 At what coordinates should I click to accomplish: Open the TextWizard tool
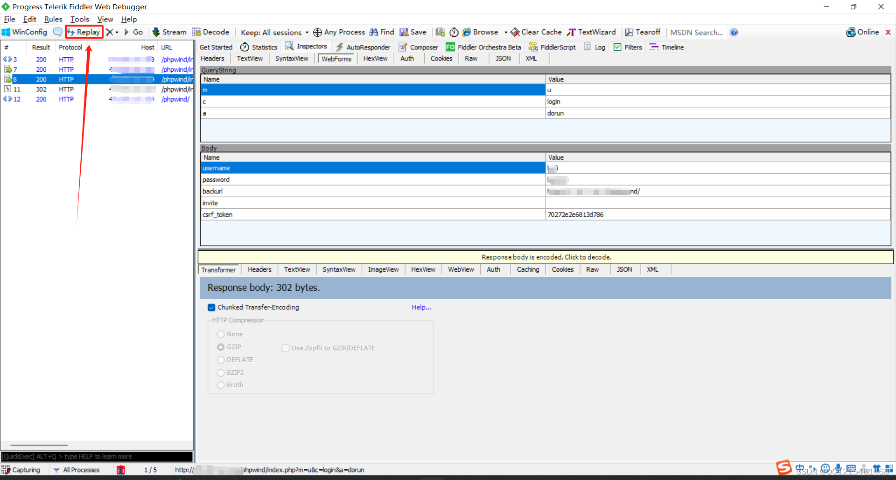pyautogui.click(x=591, y=32)
